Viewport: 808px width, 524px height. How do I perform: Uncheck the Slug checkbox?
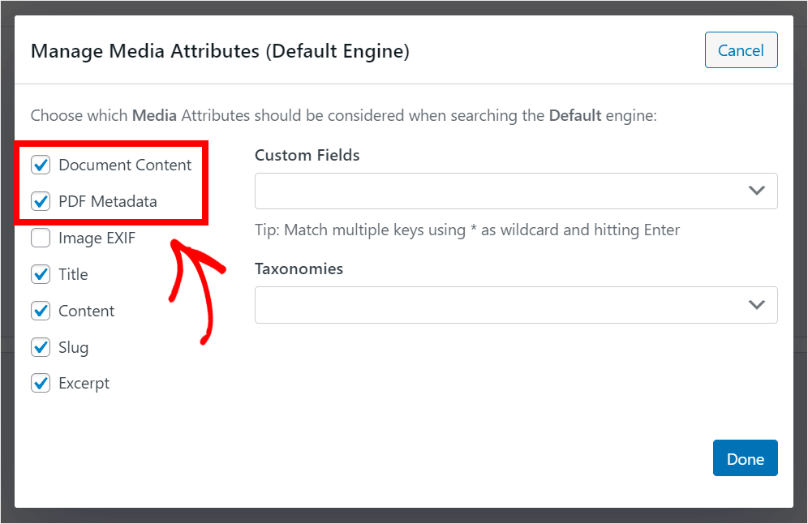click(41, 347)
